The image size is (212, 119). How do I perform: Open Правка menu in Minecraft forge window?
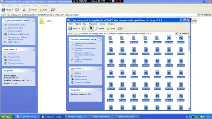tap(78, 24)
